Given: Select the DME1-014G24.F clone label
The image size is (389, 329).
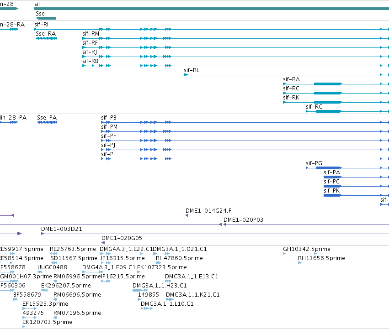Looking at the screenshot, I should (x=208, y=211).
